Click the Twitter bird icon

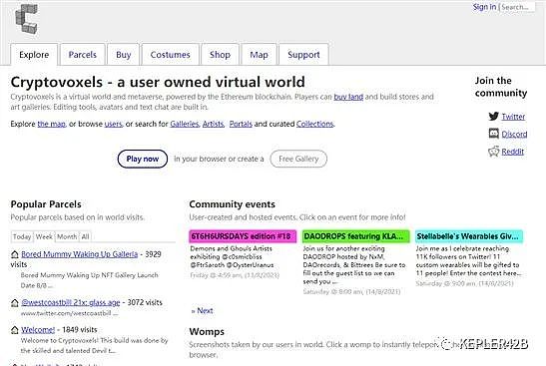coord(493,117)
